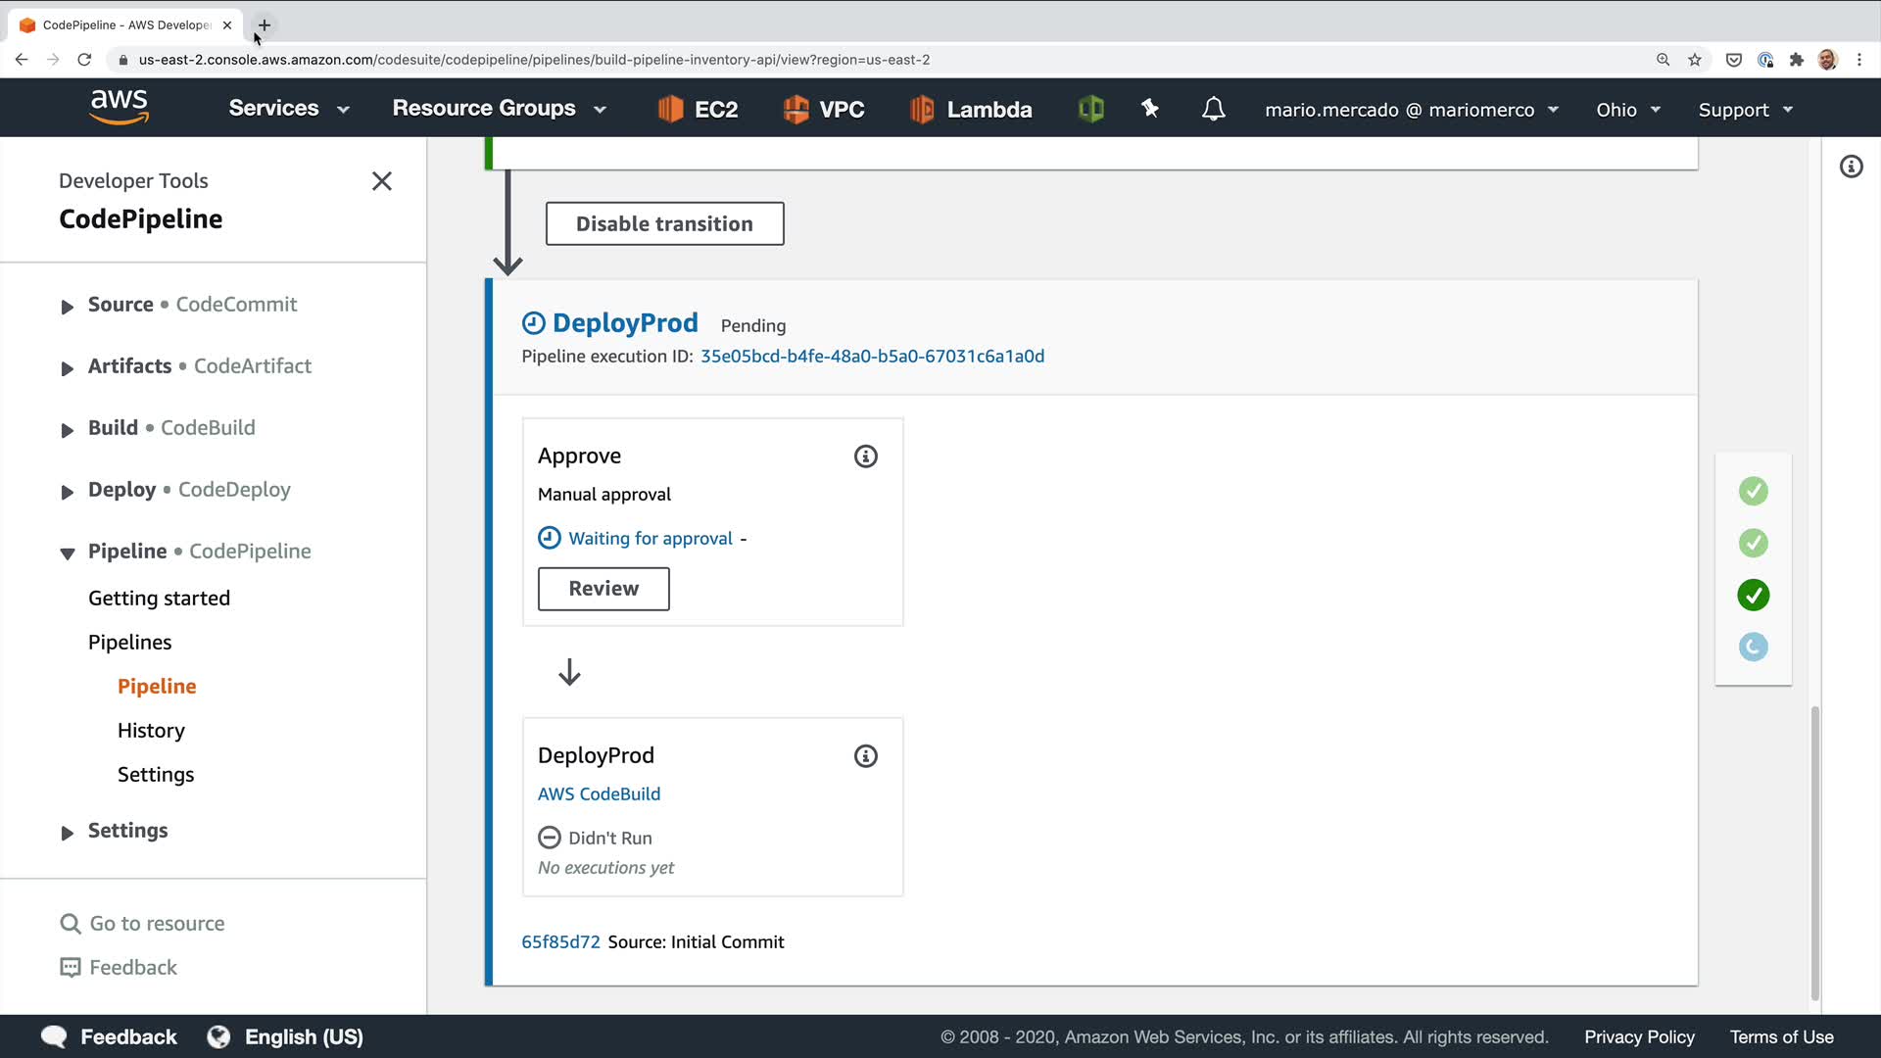Open the notifications bell

(x=1213, y=109)
